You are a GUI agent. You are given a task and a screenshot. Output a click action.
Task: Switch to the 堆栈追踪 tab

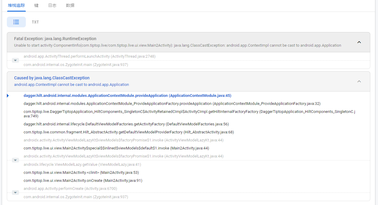point(16,5)
